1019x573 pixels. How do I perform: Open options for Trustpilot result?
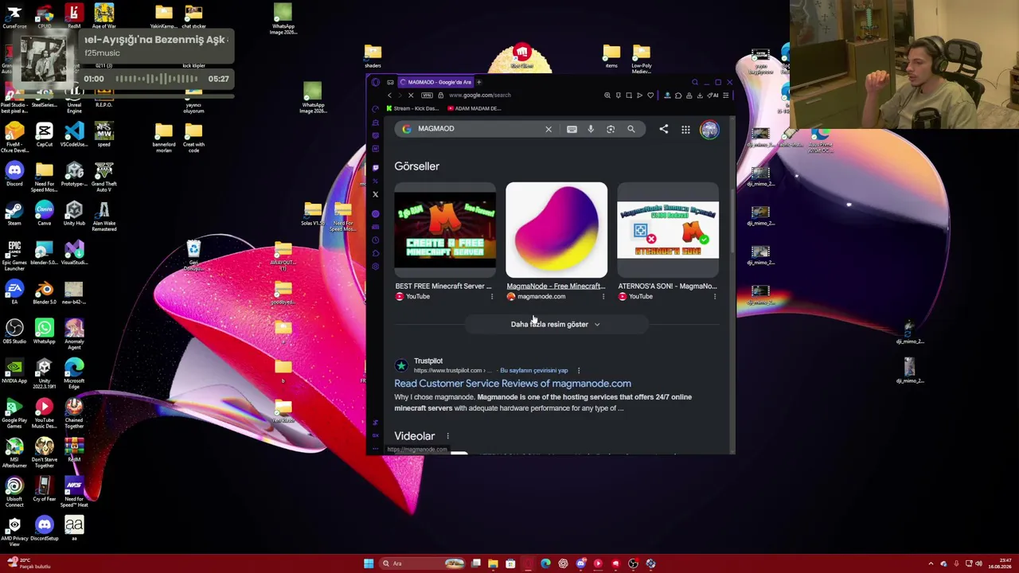(579, 371)
